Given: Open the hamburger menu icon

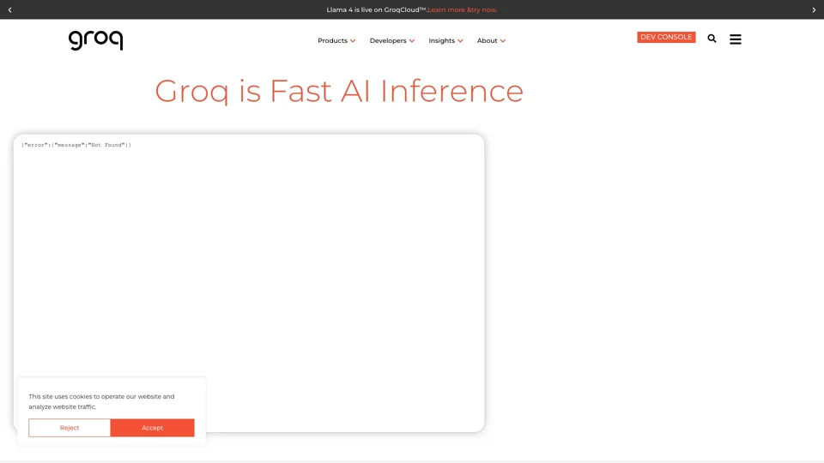Looking at the screenshot, I should [736, 39].
